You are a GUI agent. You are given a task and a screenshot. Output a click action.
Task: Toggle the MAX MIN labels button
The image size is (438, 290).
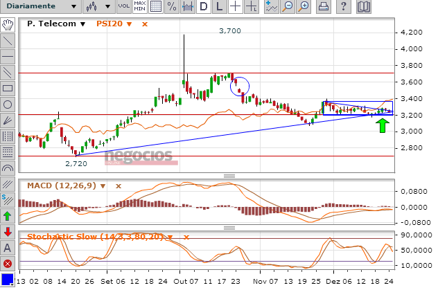tap(140, 6)
